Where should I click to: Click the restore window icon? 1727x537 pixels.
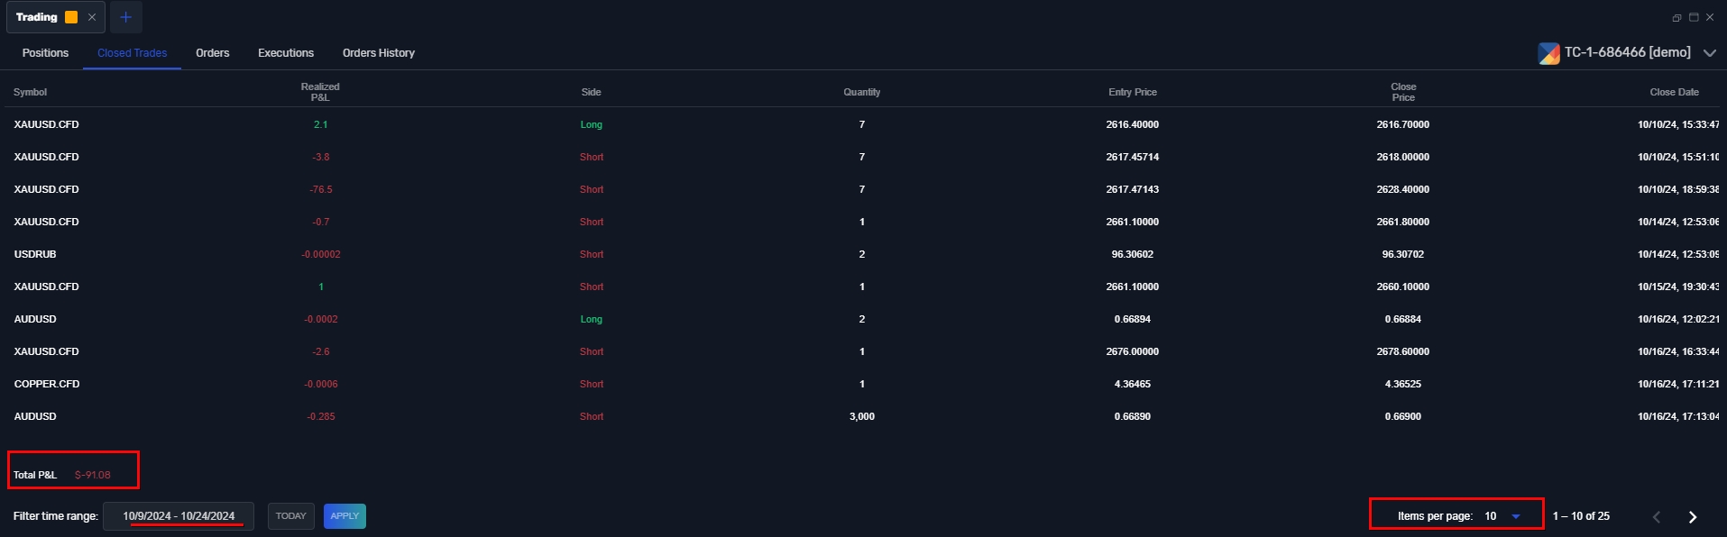1676,17
